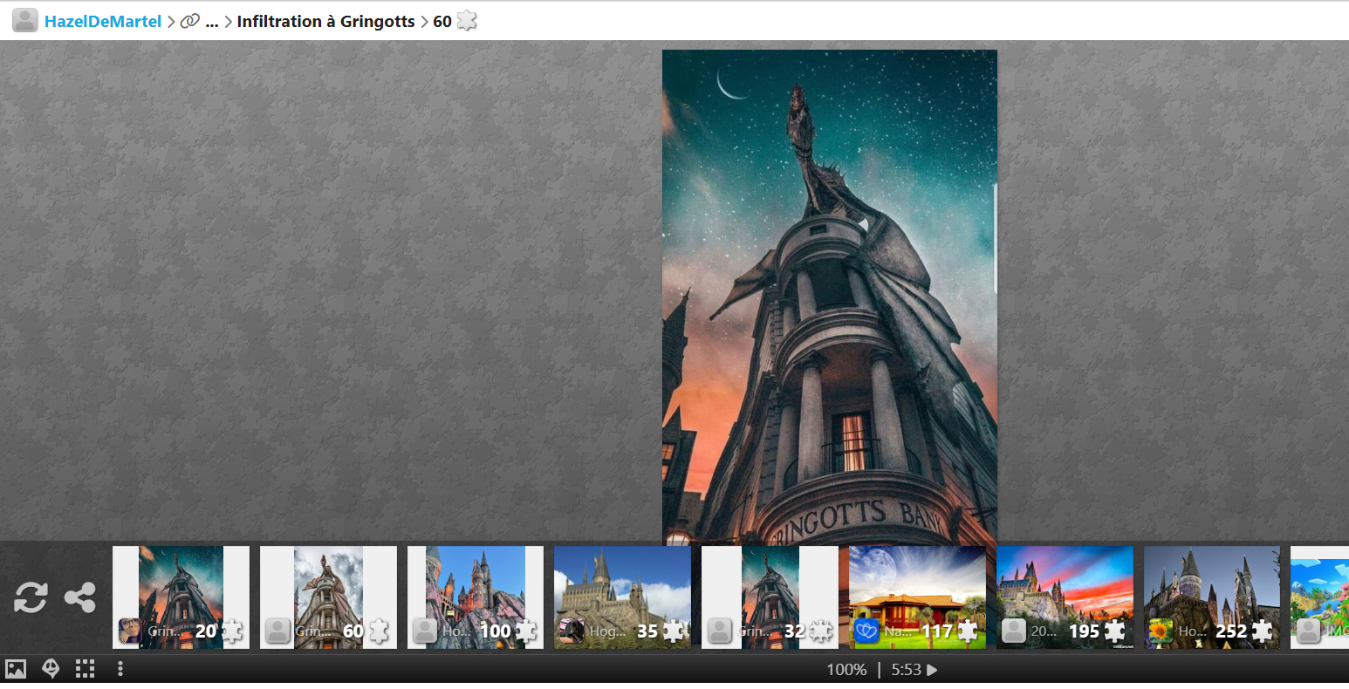Open the 60-piece Gringotts puzzle thumbnail
The image size is (1349, 689).
click(328, 597)
